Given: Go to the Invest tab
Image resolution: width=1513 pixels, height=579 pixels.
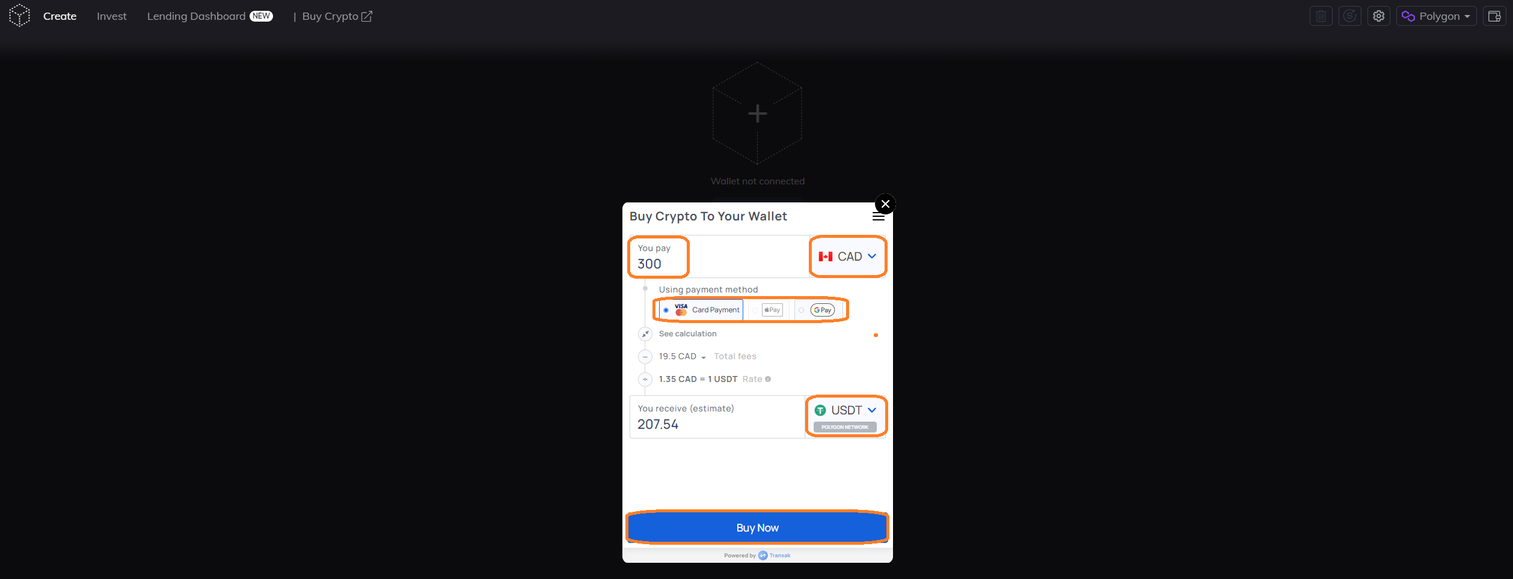Looking at the screenshot, I should click(x=112, y=16).
